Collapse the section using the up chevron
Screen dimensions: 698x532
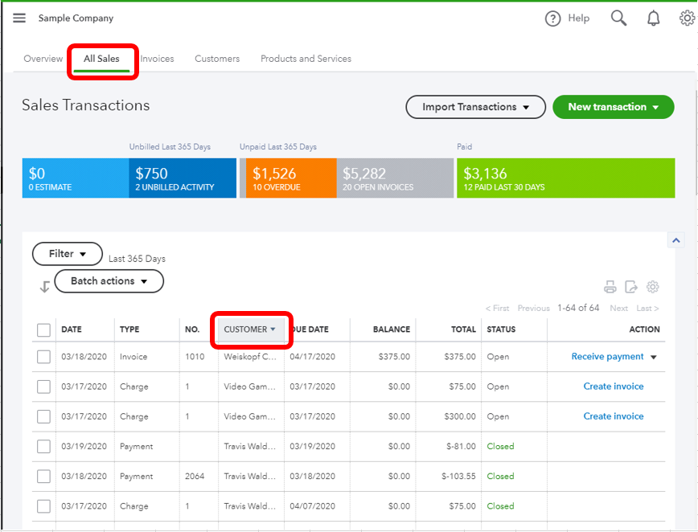click(676, 240)
